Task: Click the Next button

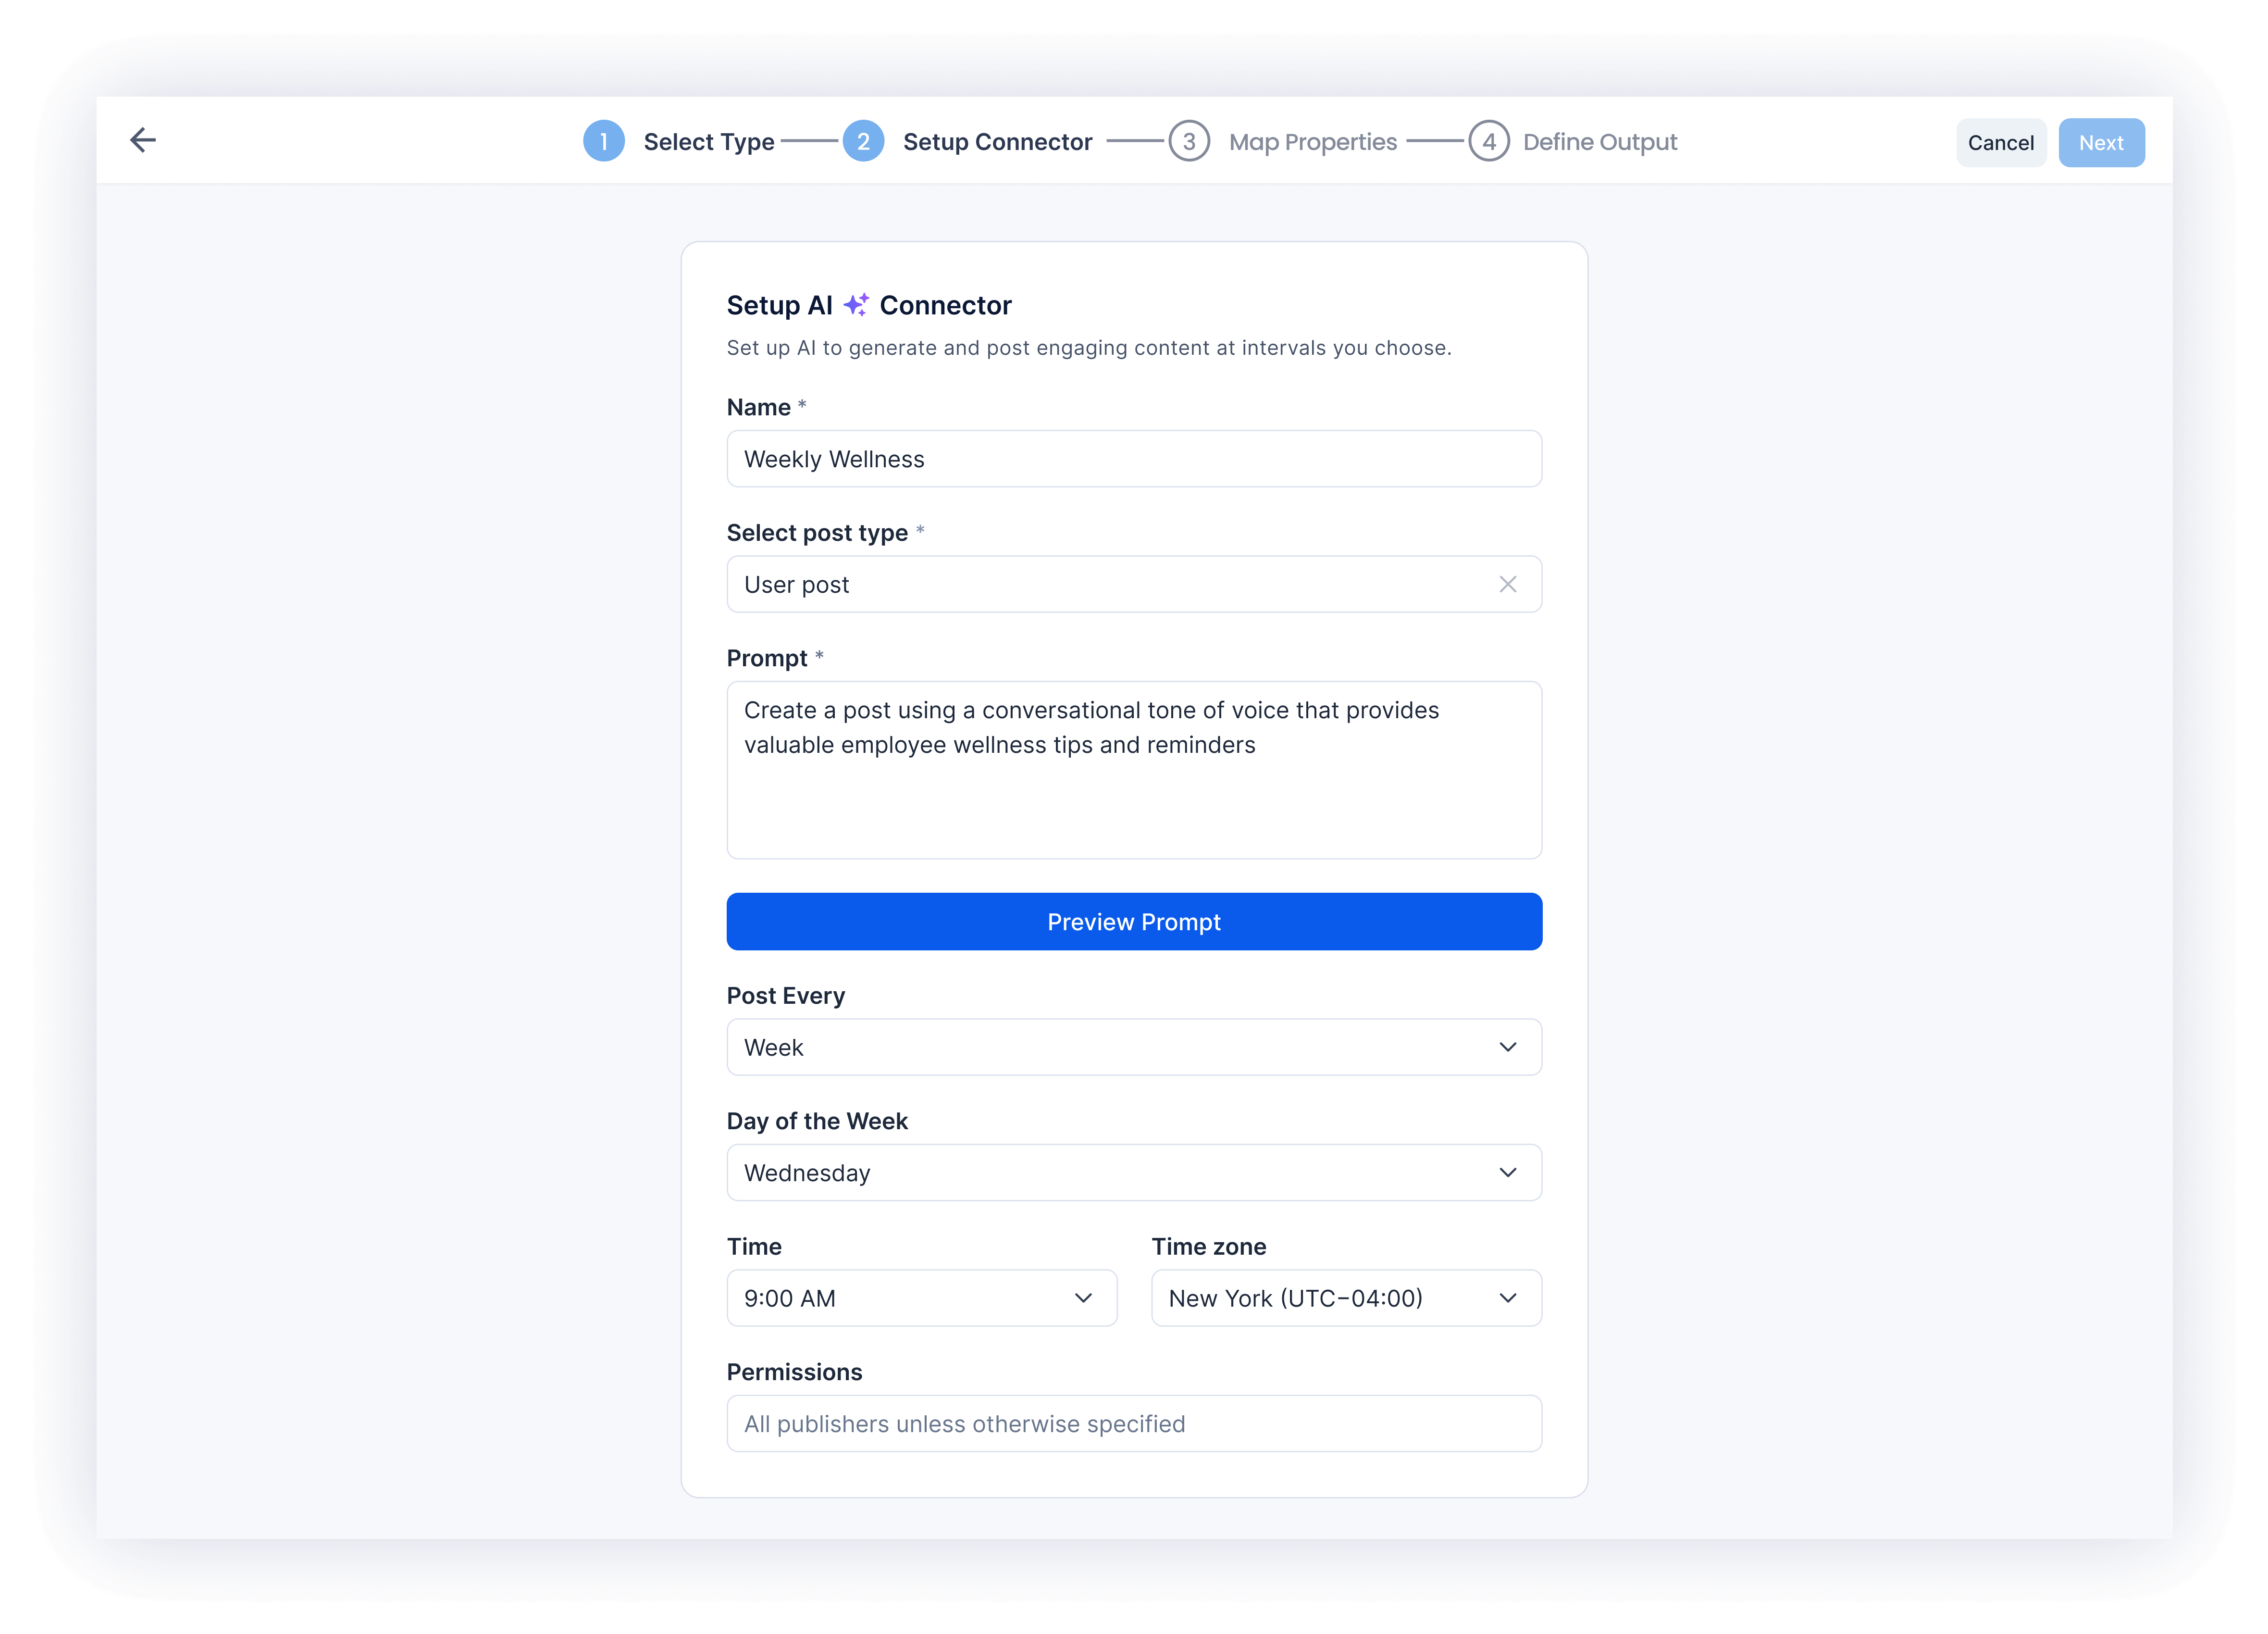Action: (x=2101, y=143)
